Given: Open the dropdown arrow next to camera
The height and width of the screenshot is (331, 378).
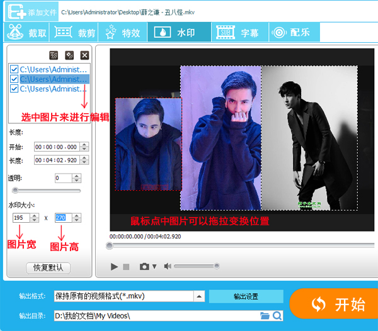Looking at the screenshot, I should [x=154, y=267].
